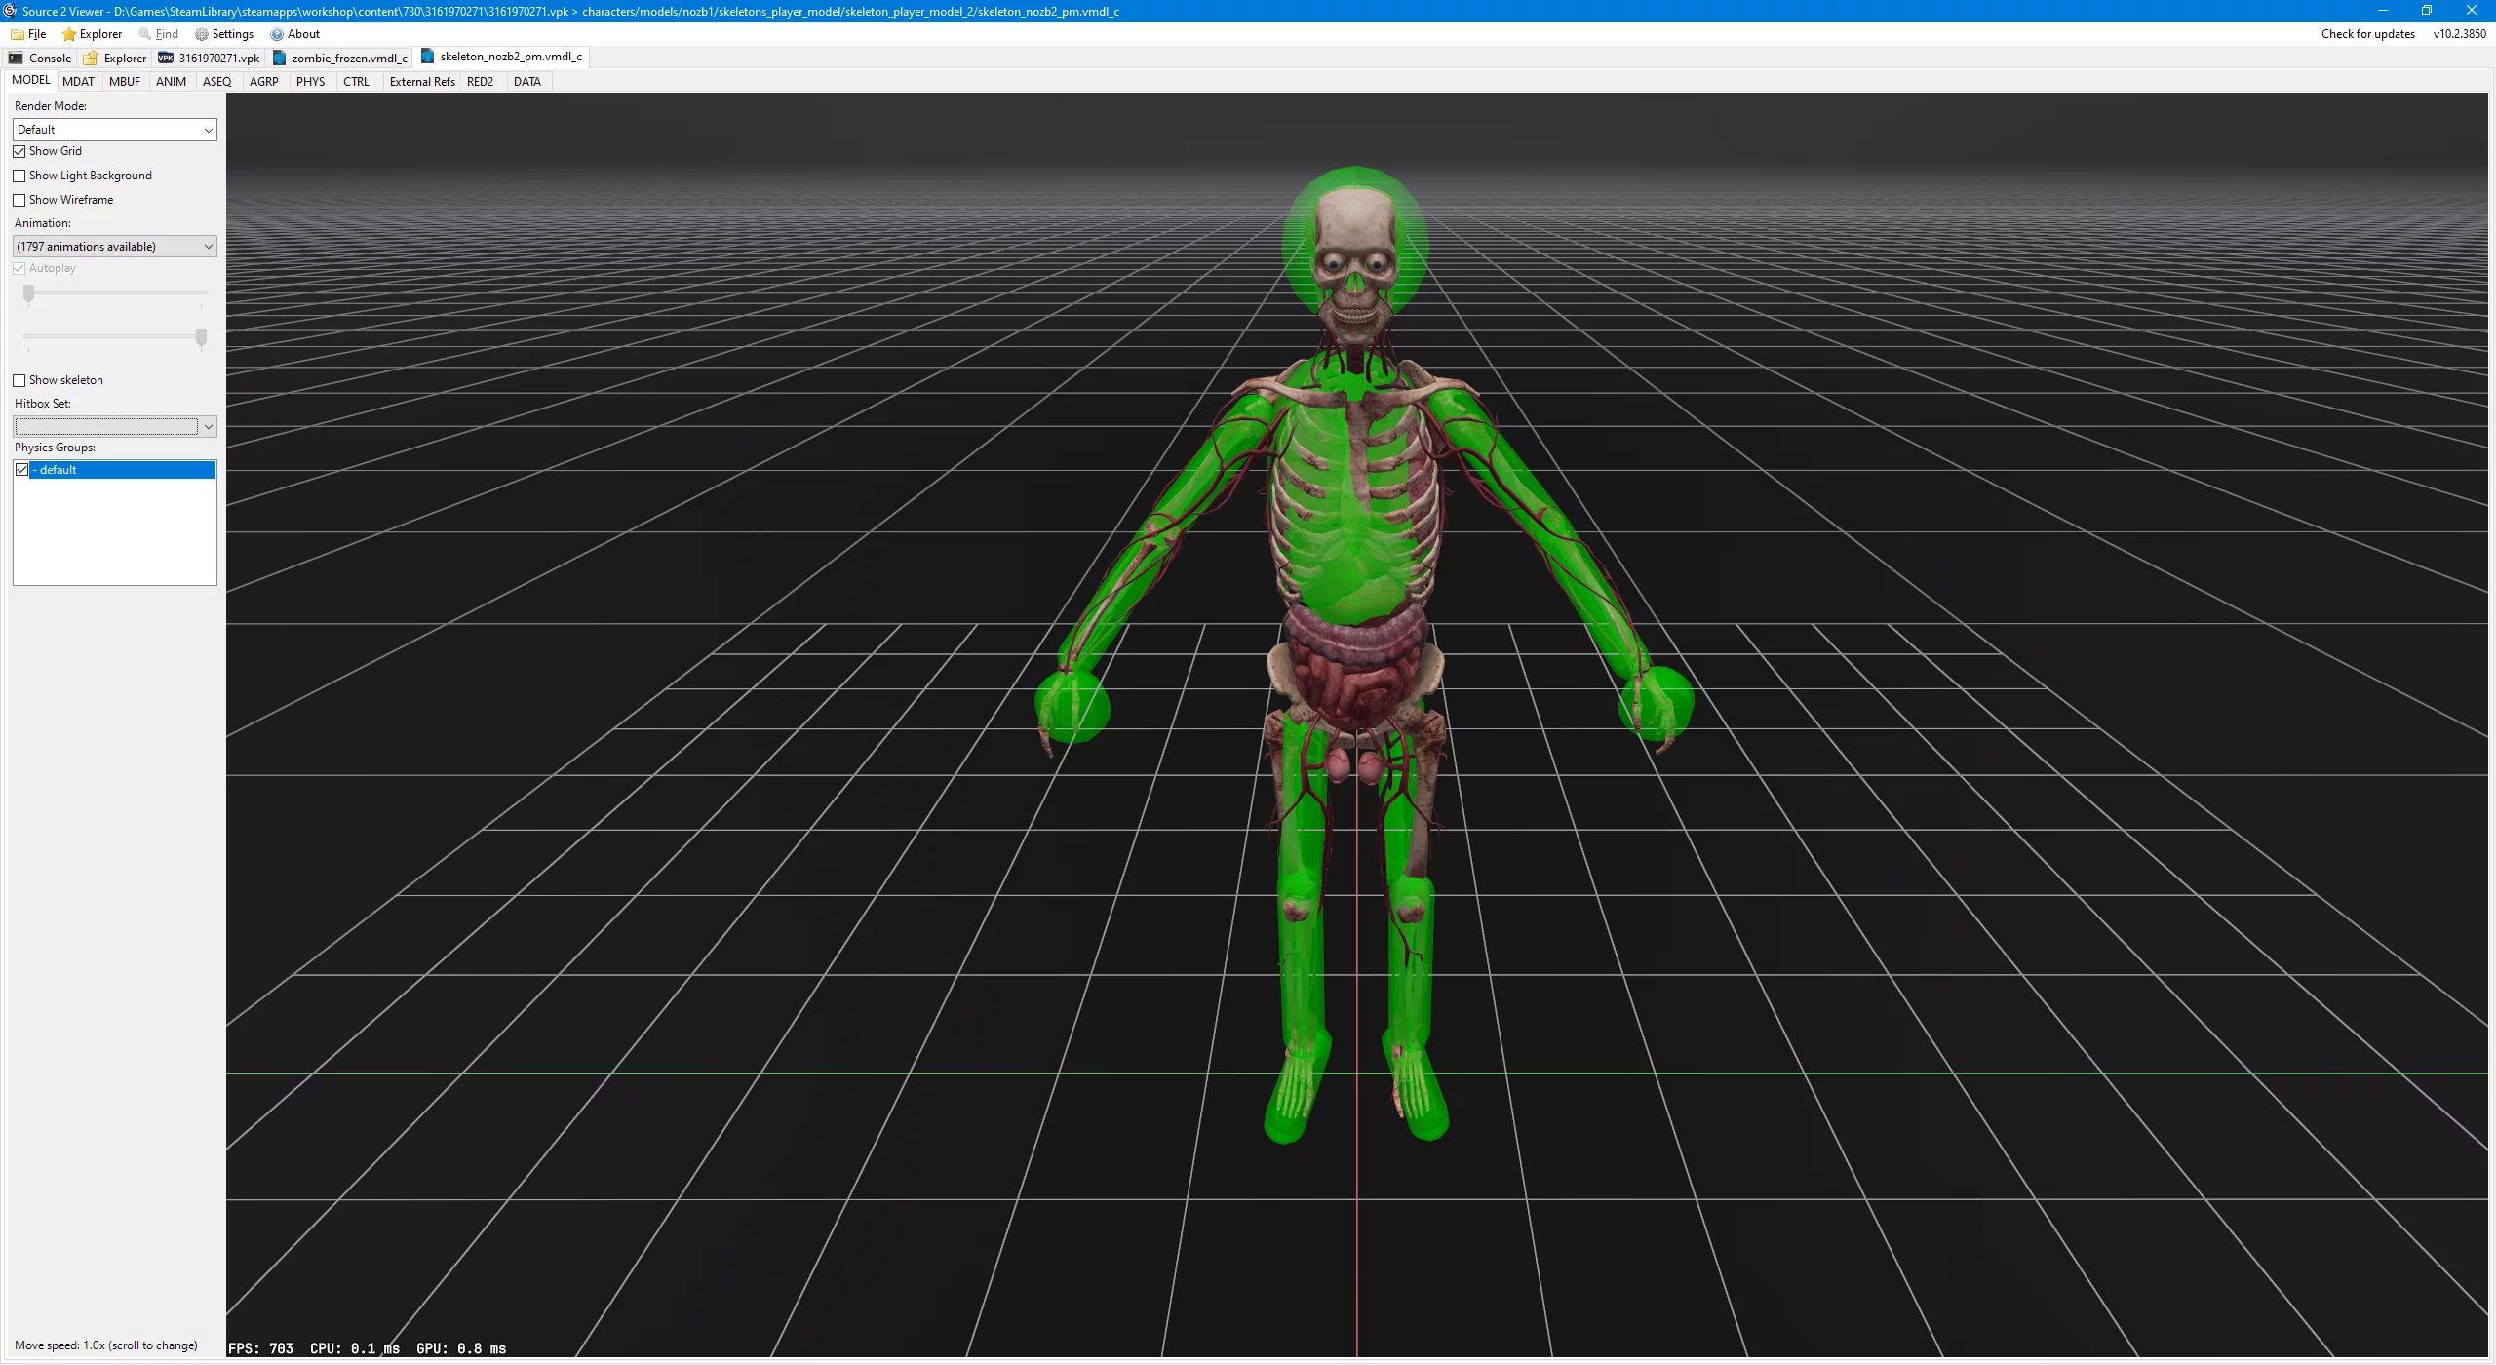Uncheck the default physics group checkbox
This screenshot has height=1365, width=2496.
(22, 470)
